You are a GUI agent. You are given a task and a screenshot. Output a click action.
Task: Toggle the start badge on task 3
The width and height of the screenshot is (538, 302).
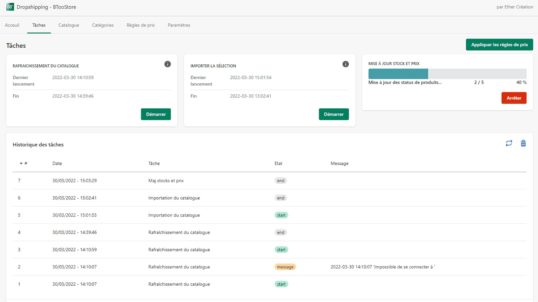(281, 250)
